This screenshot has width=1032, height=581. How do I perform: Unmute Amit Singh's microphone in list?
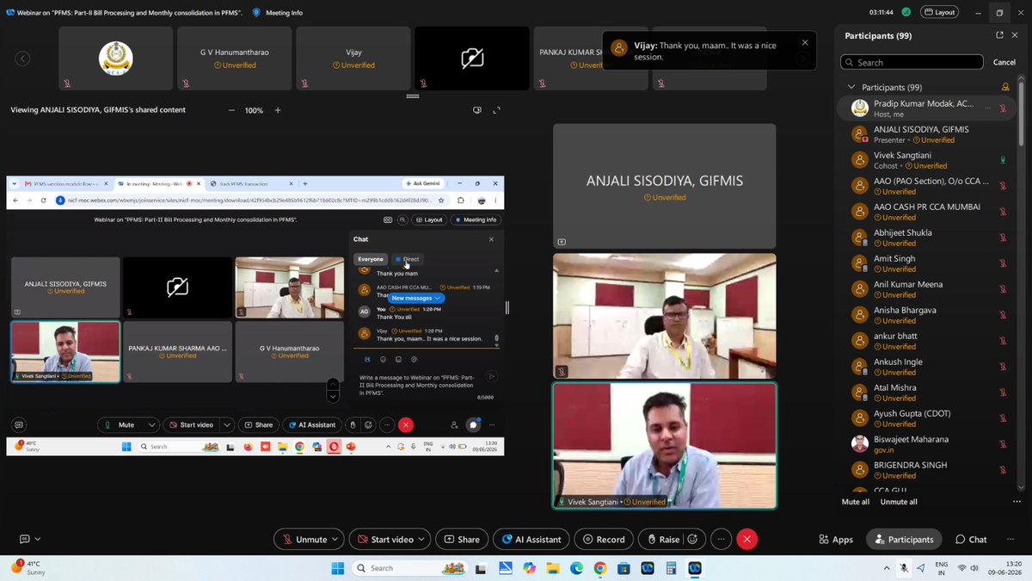1003,263
